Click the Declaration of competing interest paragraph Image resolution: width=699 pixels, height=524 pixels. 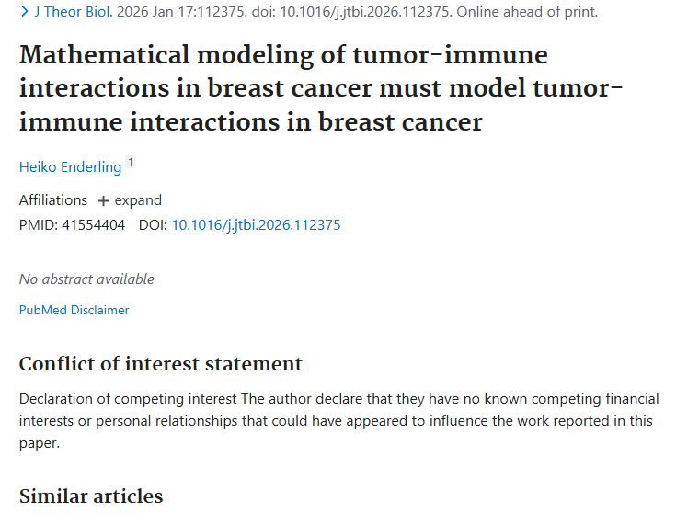(338, 421)
